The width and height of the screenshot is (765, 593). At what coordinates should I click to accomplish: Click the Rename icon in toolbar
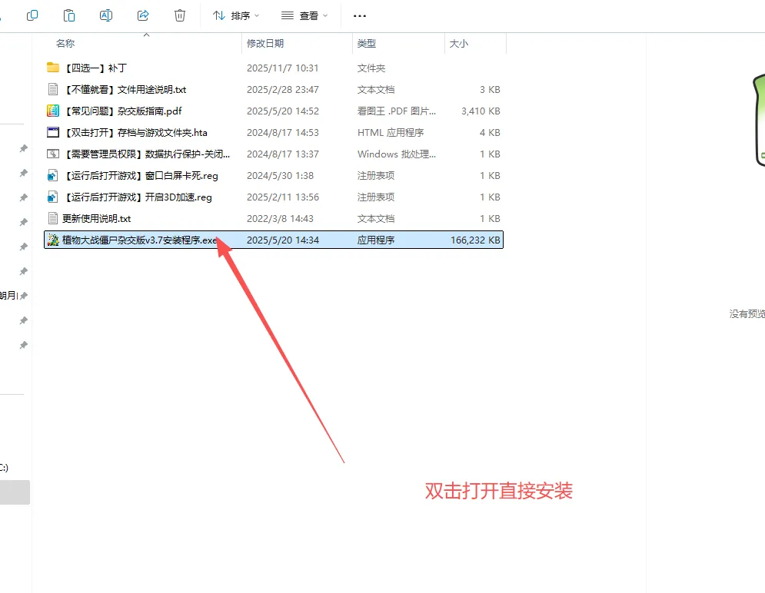click(x=106, y=15)
